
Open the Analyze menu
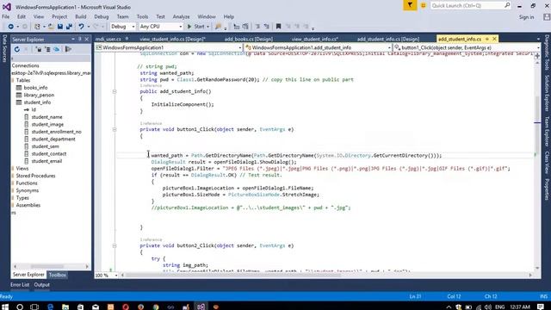click(181, 16)
